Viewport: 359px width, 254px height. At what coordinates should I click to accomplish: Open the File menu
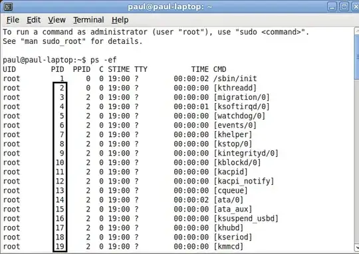tap(13, 20)
